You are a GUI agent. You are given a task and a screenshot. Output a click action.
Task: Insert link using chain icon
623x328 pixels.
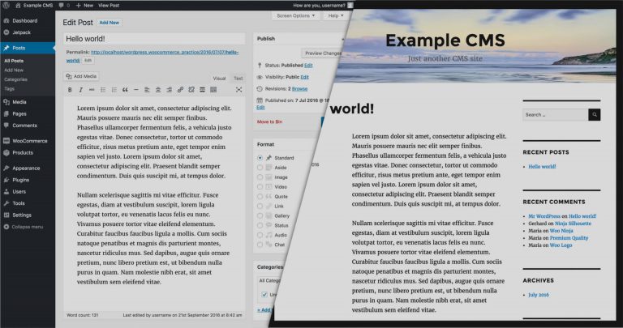(180, 90)
